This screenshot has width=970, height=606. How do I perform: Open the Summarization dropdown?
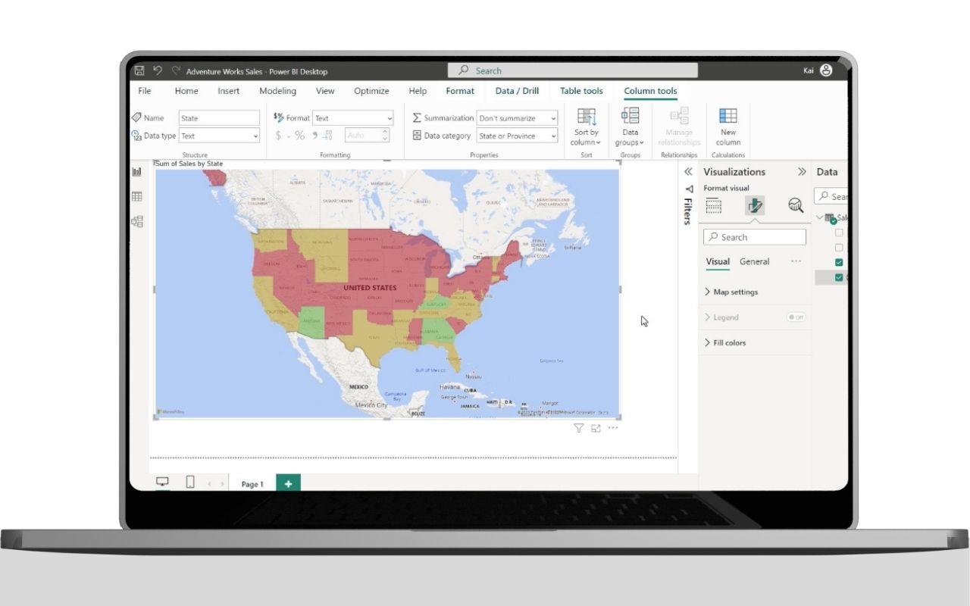tap(517, 118)
